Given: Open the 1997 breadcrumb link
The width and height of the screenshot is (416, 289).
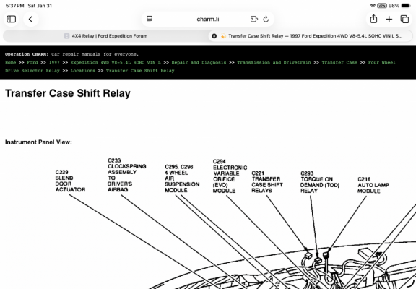Looking at the screenshot, I should 54,62.
